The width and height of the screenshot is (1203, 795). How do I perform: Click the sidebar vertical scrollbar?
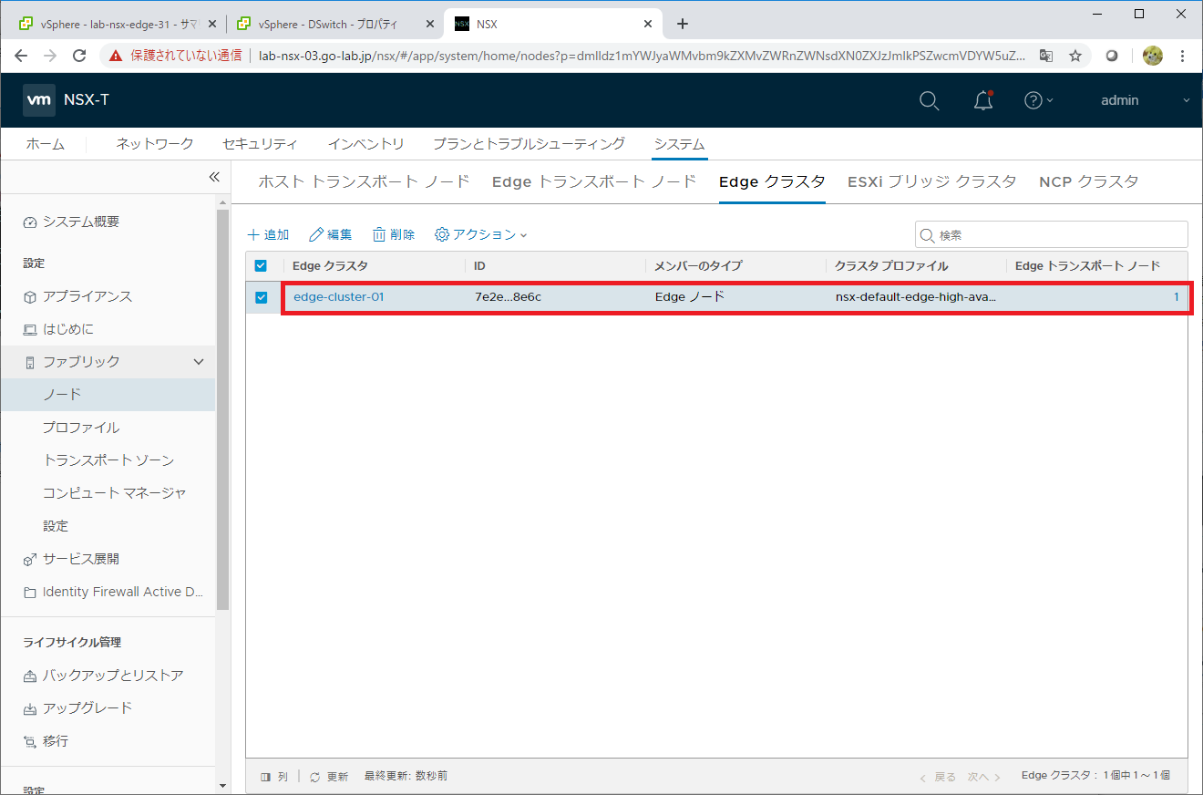[x=223, y=408]
